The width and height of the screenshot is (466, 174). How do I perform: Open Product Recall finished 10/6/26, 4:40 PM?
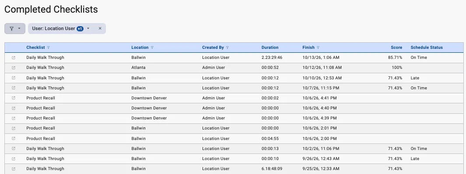(x=14, y=108)
